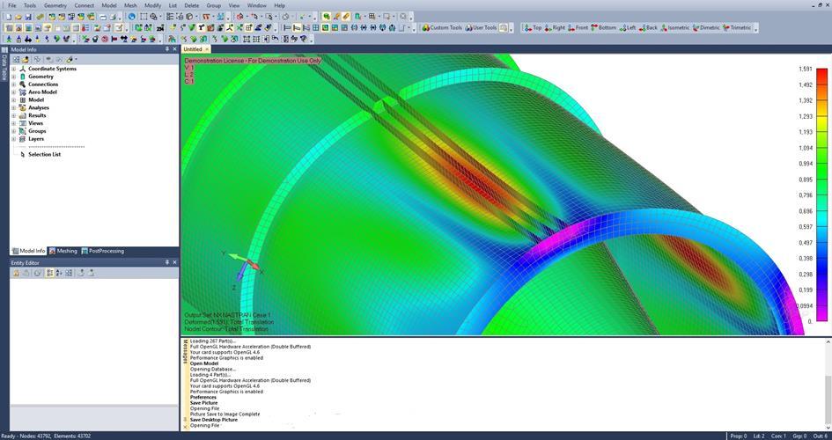Open the Tools menu
Image resolution: width=832 pixels, height=440 pixels.
pos(30,5)
